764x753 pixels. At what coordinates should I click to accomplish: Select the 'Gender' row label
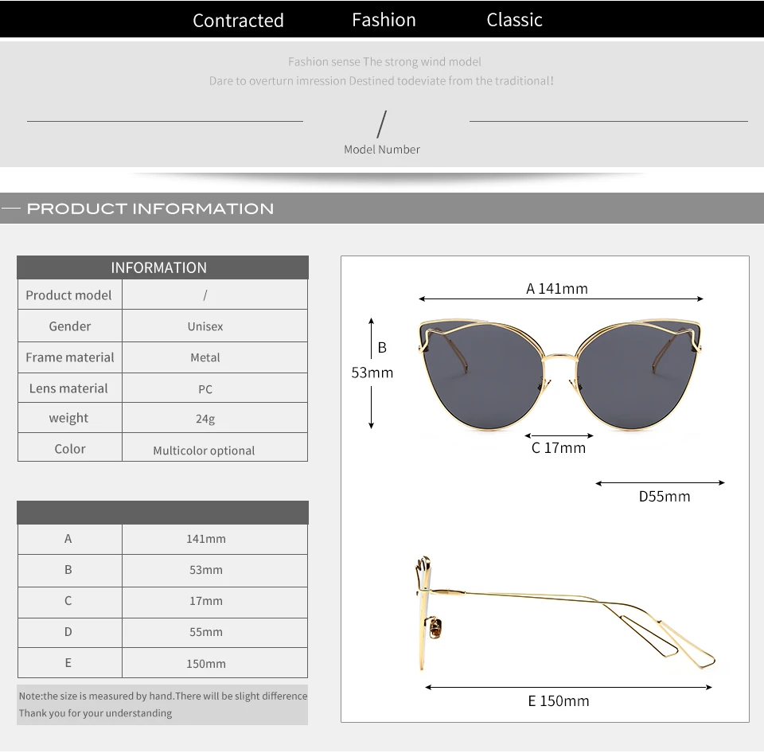(x=70, y=326)
